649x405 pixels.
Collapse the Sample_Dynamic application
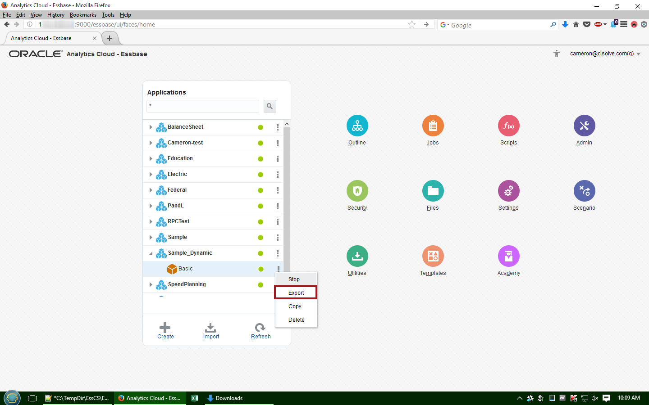coord(151,253)
